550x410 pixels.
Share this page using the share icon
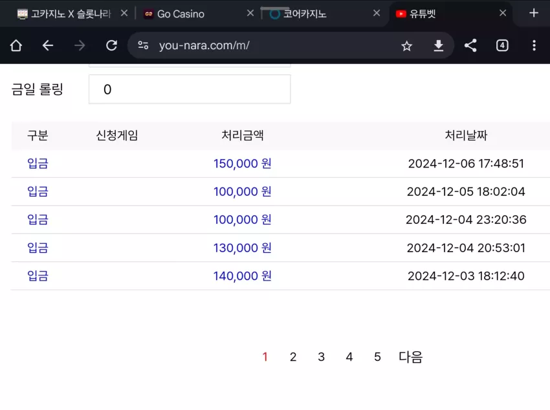[470, 45]
